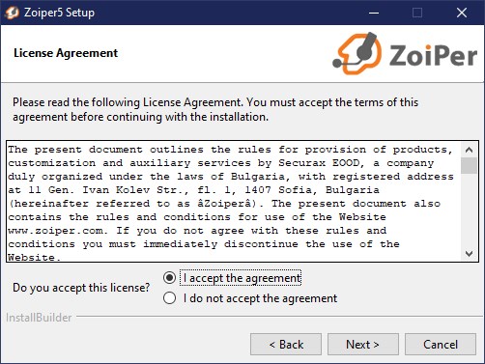Click the license scrollbar down arrow
485x364 pixels.
(x=469, y=254)
